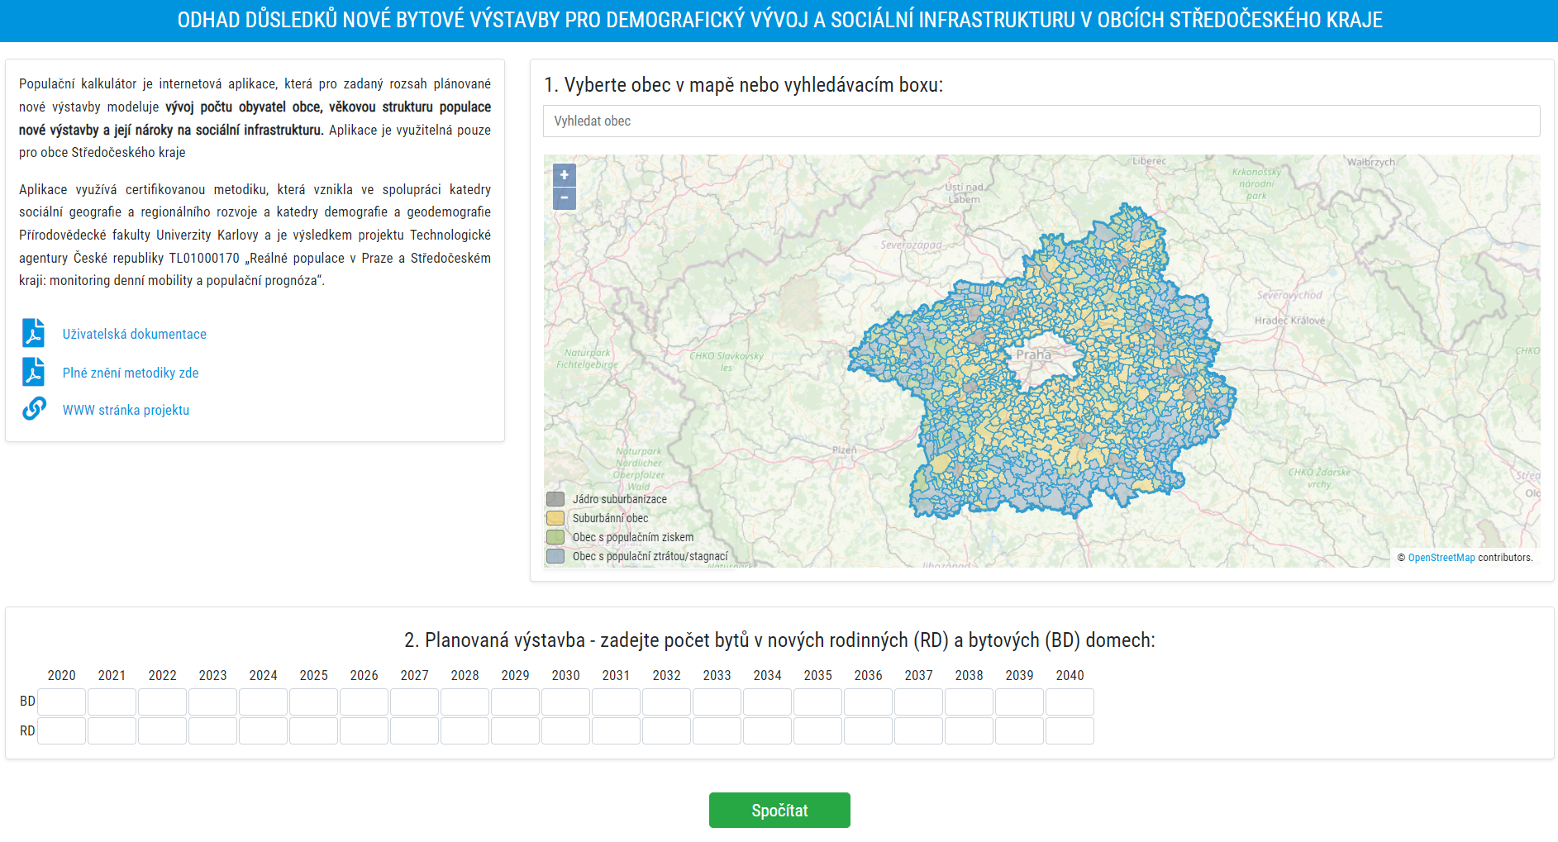
Task: Click the PDF icon beside Plné znění metodiky
Action: point(34,372)
